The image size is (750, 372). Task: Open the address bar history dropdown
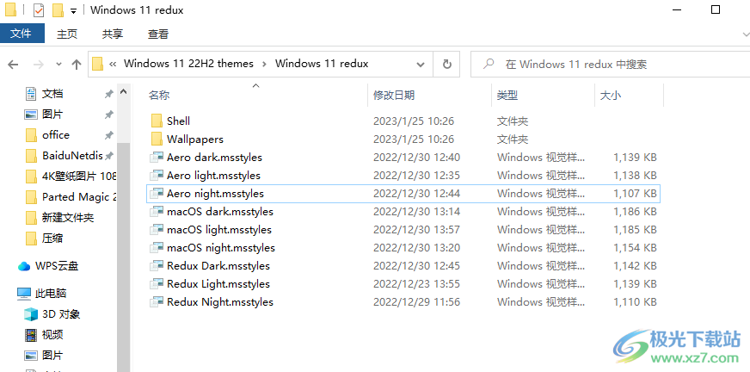[x=421, y=65]
